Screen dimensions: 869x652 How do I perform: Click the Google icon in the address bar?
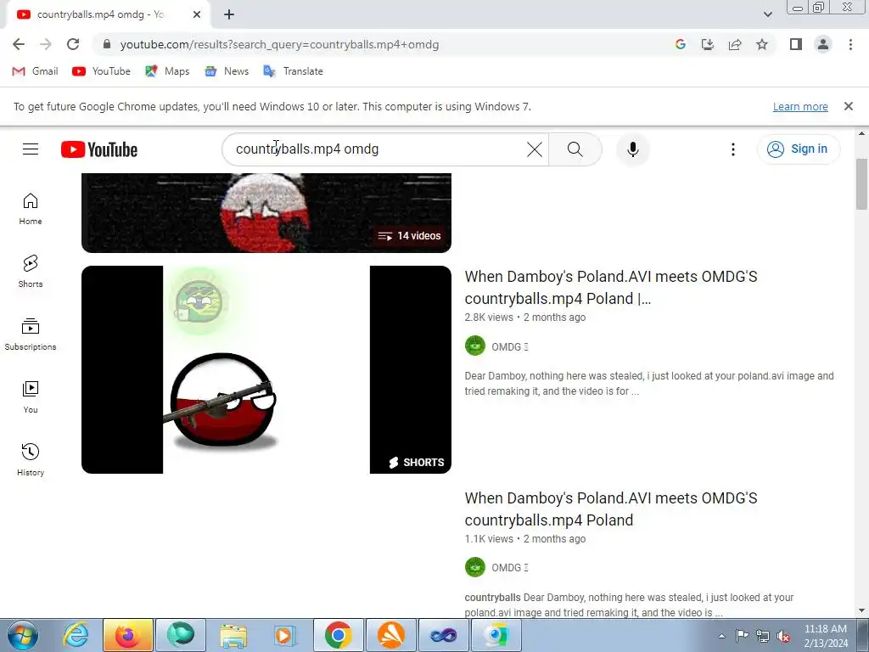point(681,44)
